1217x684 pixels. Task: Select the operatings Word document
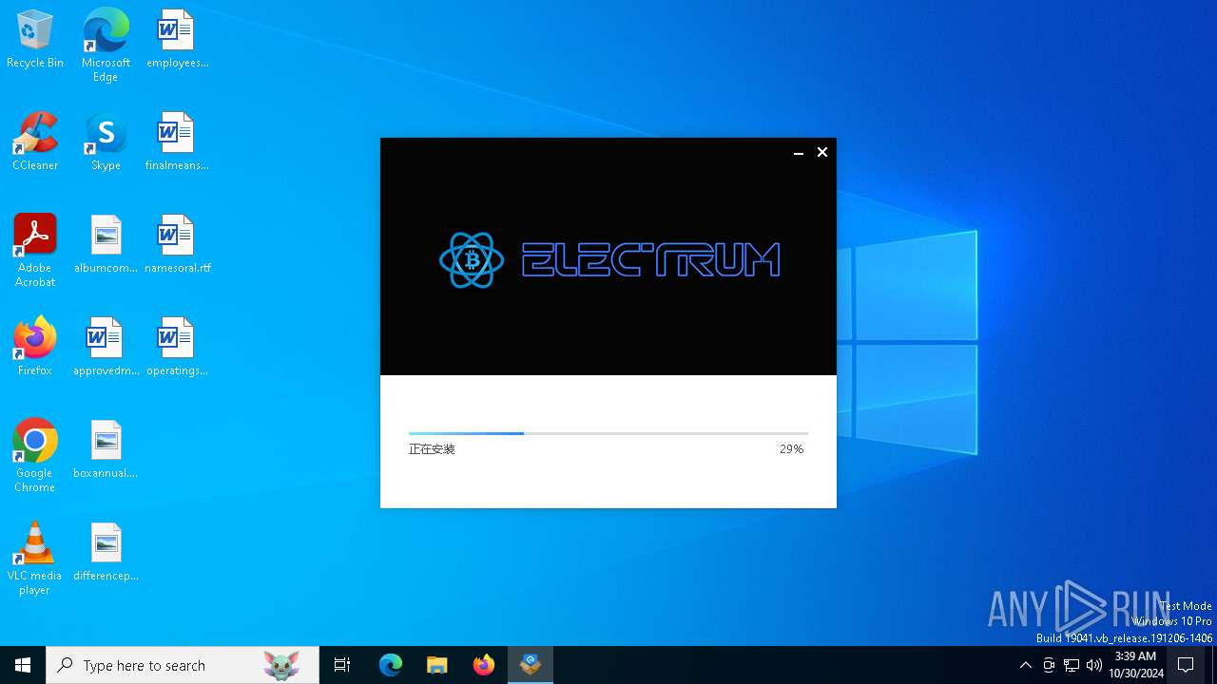[x=177, y=348]
